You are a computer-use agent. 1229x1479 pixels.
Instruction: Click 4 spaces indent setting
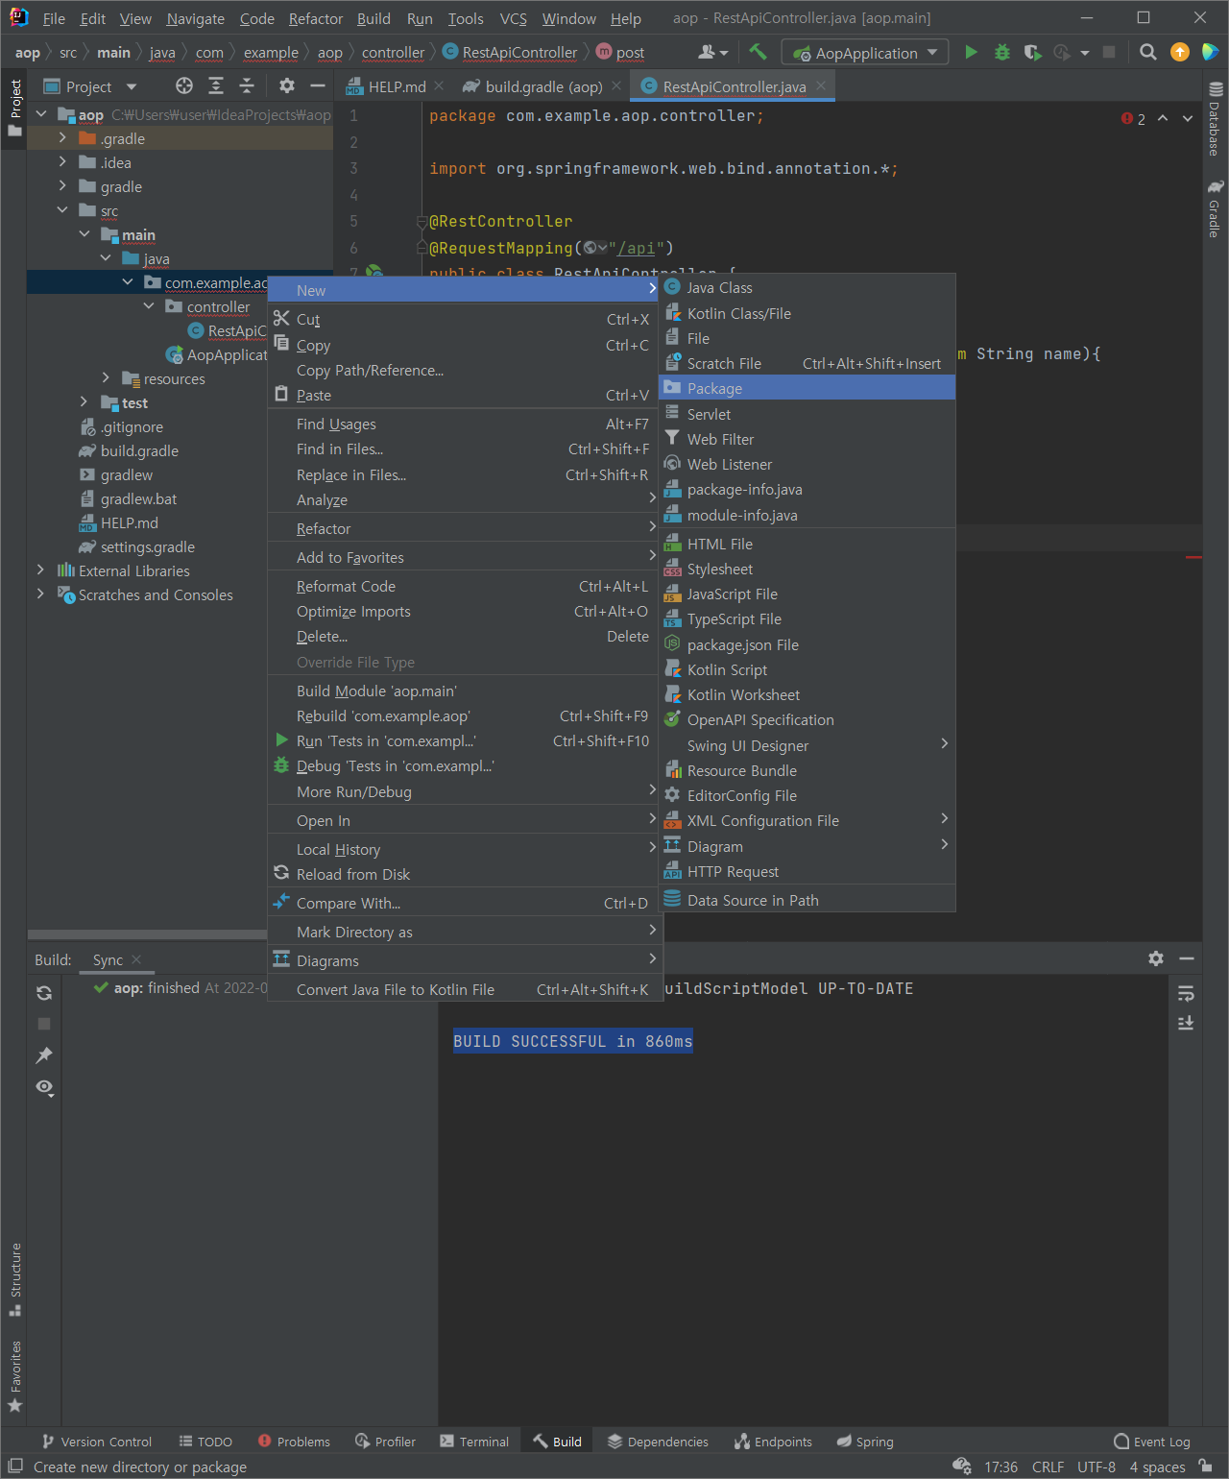pos(1157,1467)
